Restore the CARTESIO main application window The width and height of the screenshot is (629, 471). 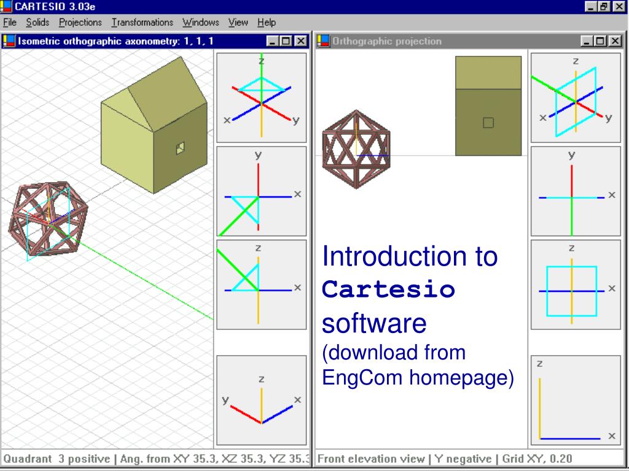pos(604,6)
